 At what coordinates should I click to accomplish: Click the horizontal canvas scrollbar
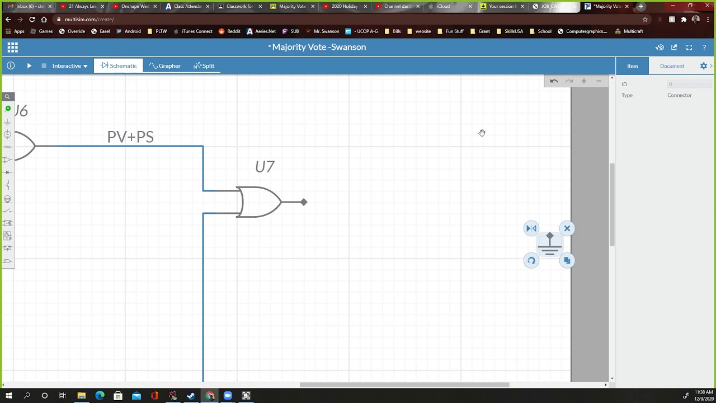click(x=404, y=385)
